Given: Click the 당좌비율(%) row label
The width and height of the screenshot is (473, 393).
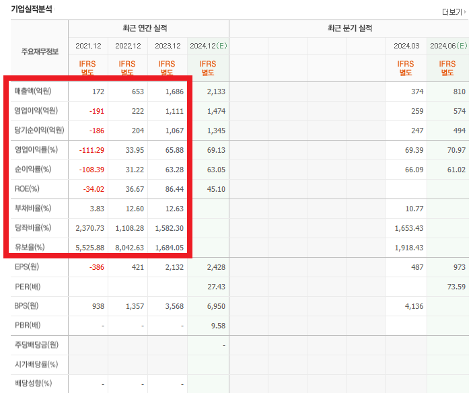Looking at the screenshot, I should [33, 227].
